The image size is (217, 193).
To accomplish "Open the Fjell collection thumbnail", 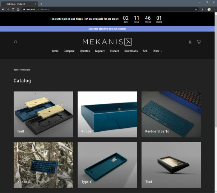I will point(43,114).
